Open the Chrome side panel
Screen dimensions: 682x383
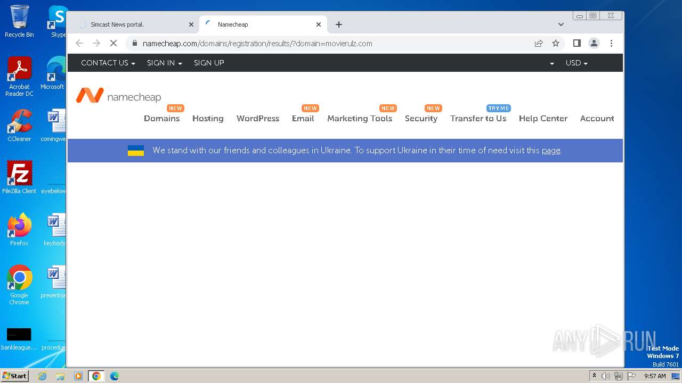pyautogui.click(x=577, y=44)
